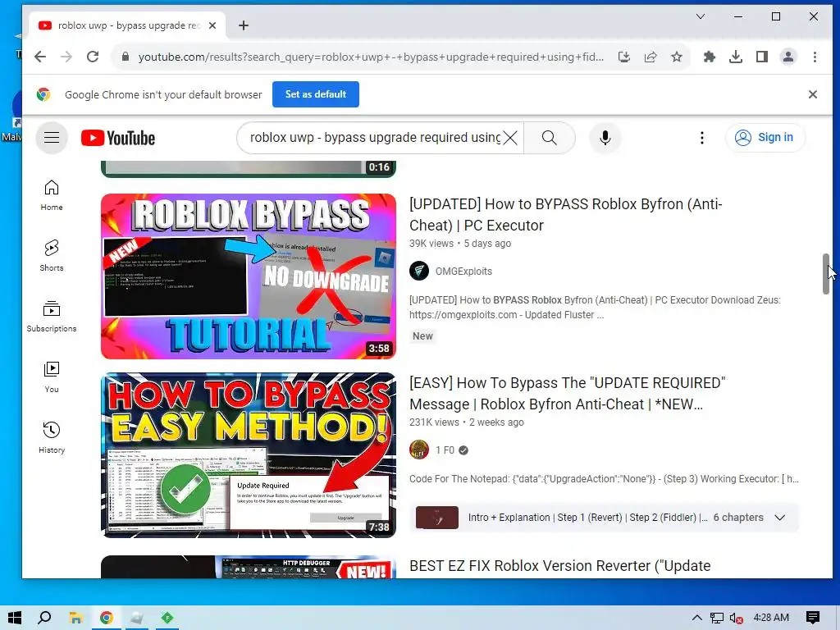The height and width of the screenshot is (630, 840).
Task: Start voice search with microphone
Action: tap(605, 138)
